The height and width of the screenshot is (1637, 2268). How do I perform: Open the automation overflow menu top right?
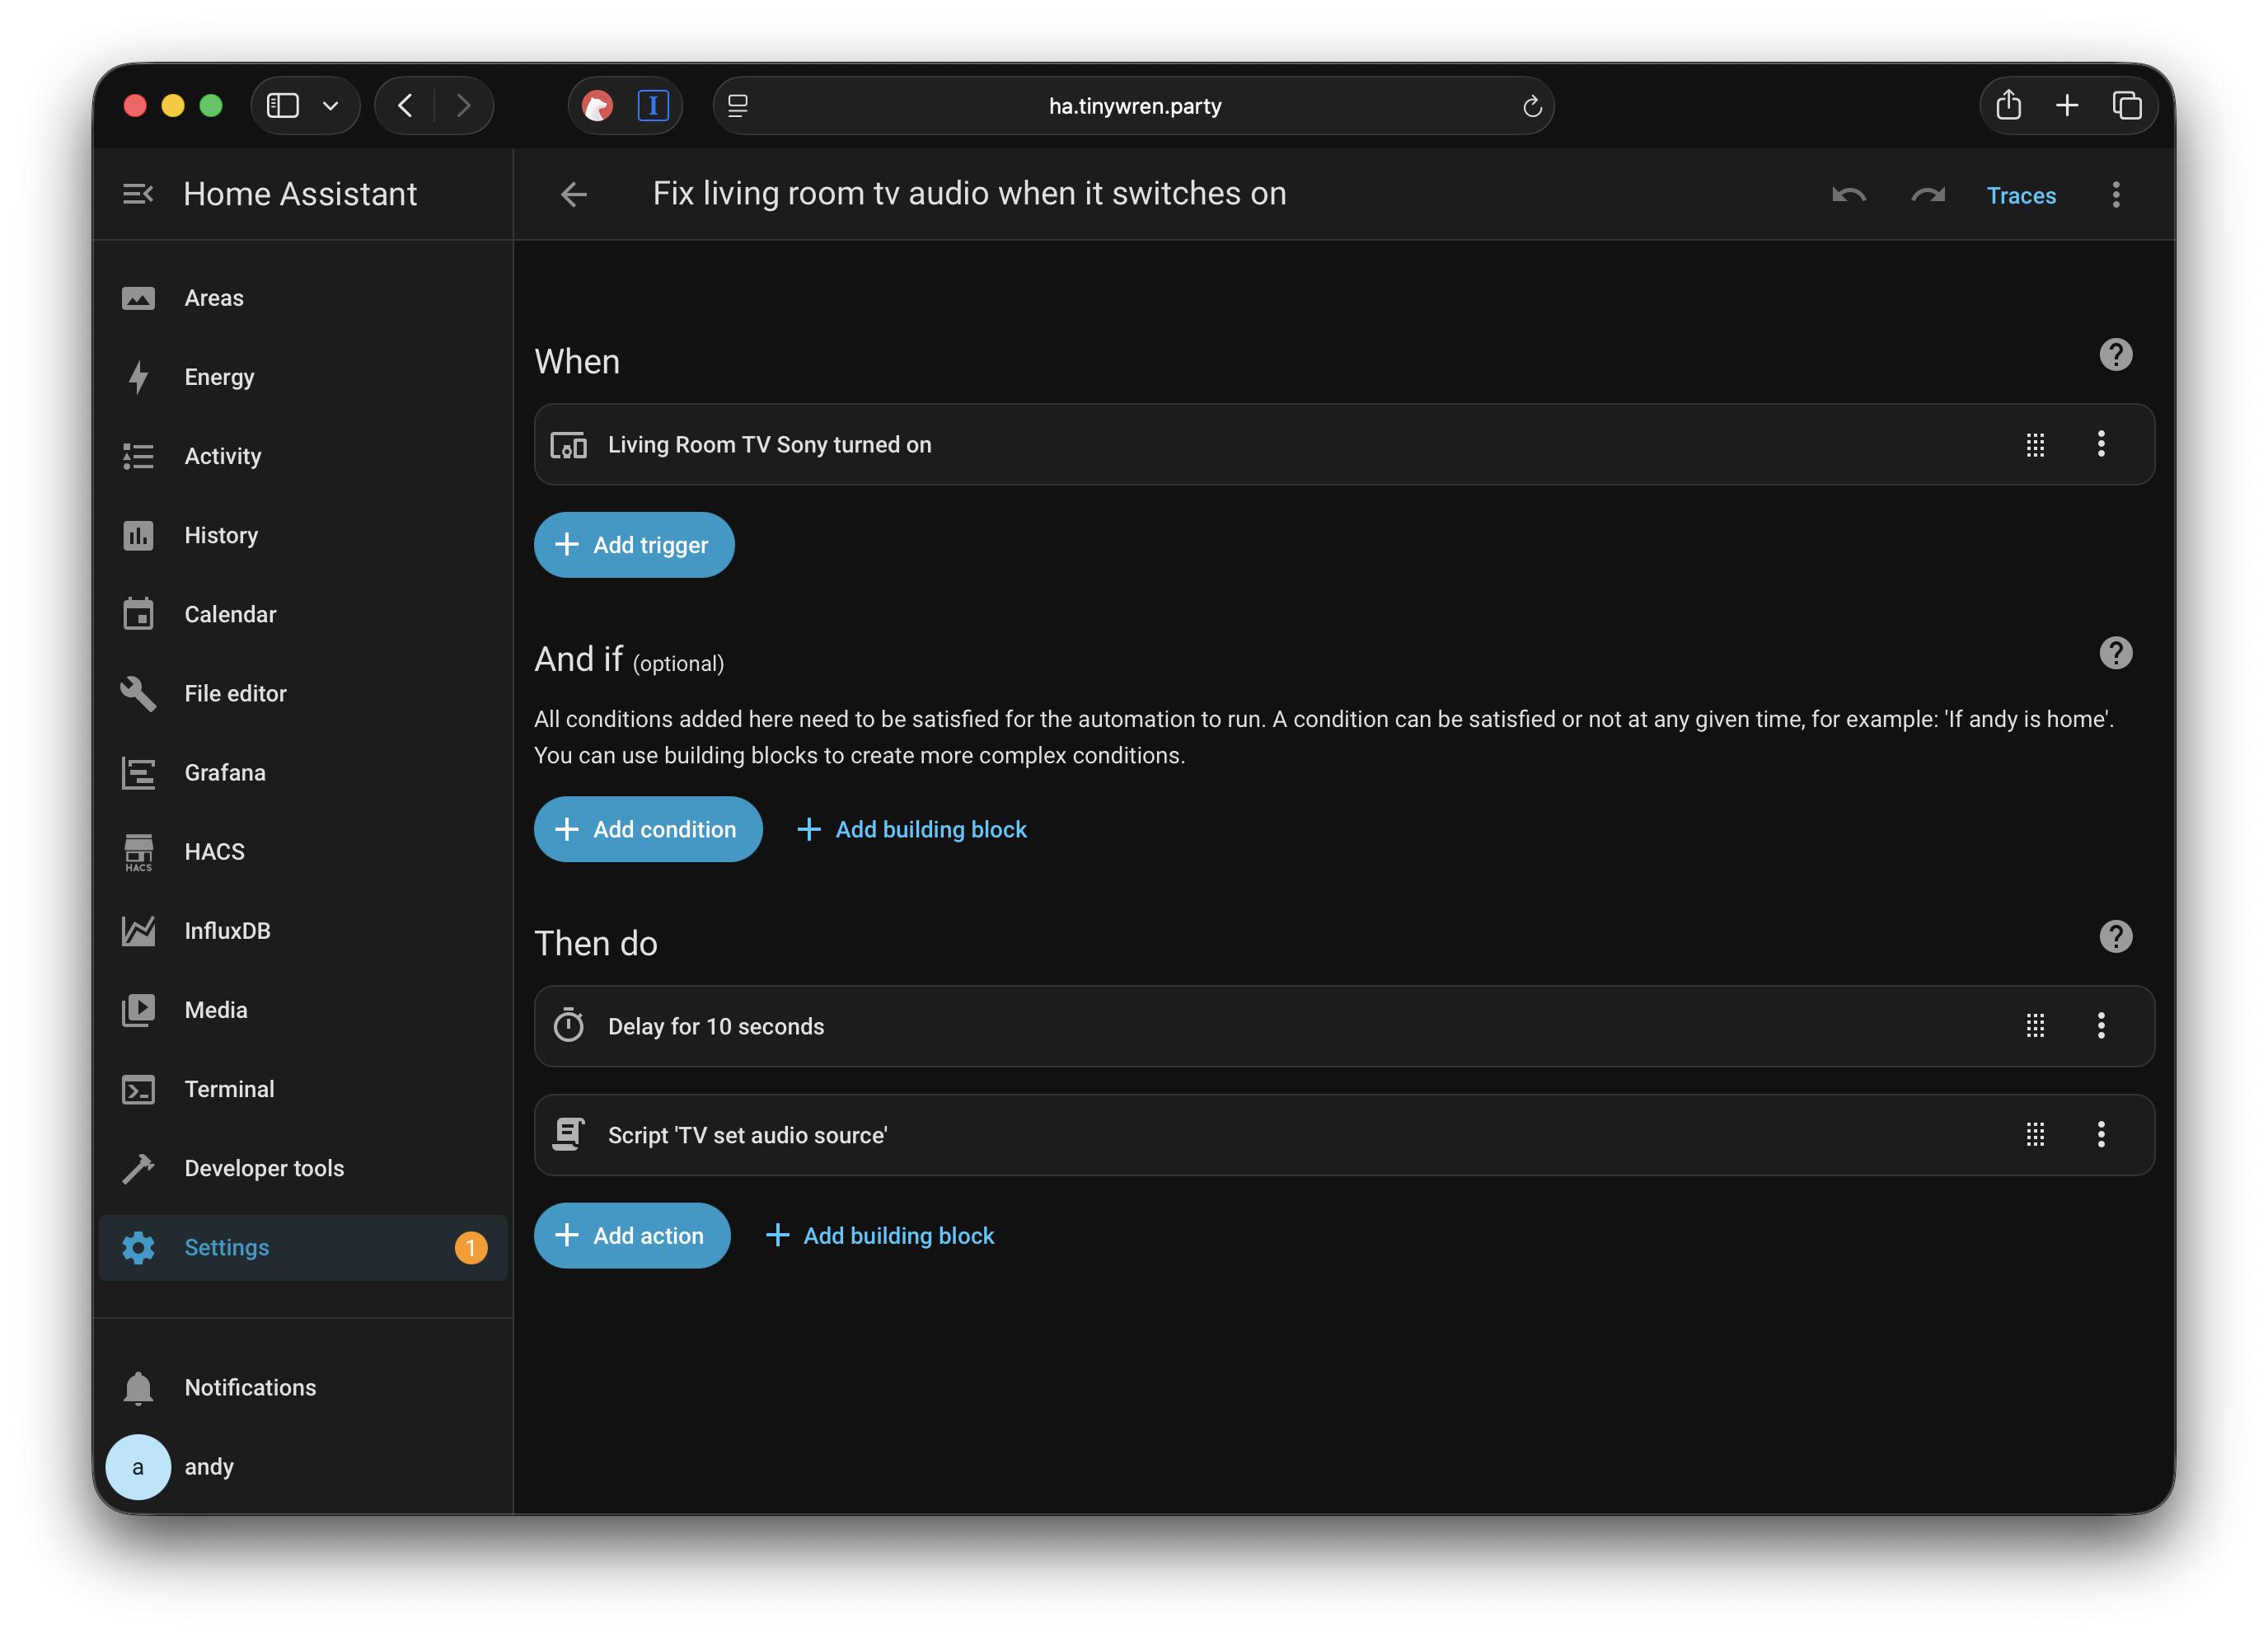coord(2116,195)
